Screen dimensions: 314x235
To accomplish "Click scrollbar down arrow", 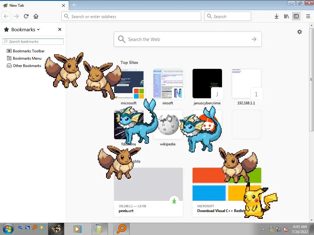I will point(312,220).
